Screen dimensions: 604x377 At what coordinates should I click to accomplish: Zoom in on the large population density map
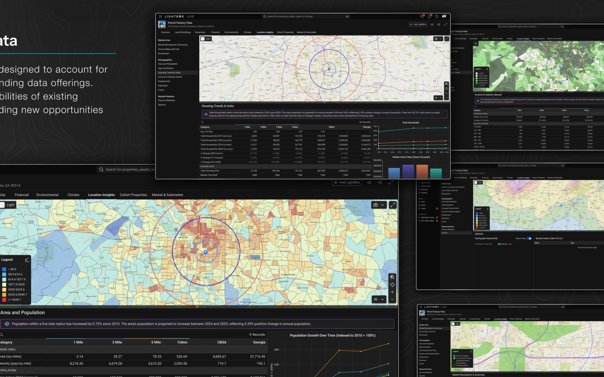coord(392,292)
